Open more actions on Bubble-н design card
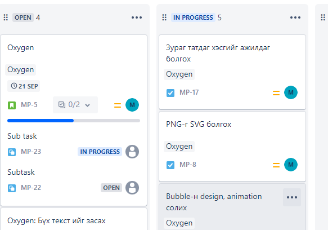 (292, 197)
